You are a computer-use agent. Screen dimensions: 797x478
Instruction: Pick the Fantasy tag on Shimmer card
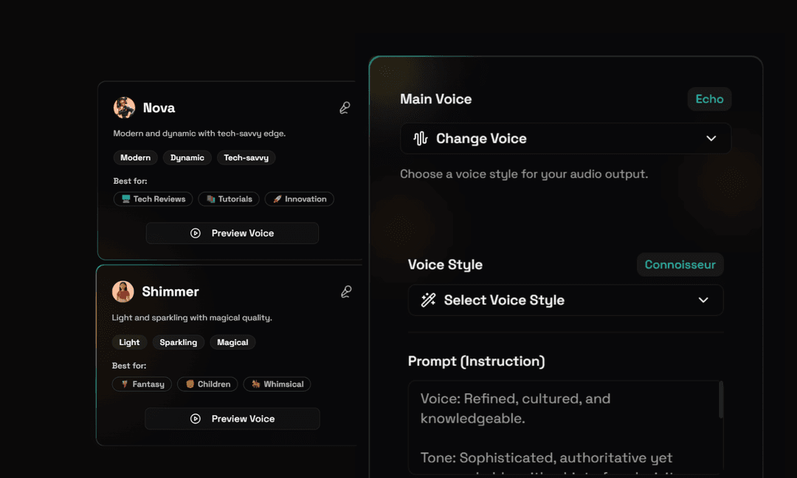[x=142, y=384]
